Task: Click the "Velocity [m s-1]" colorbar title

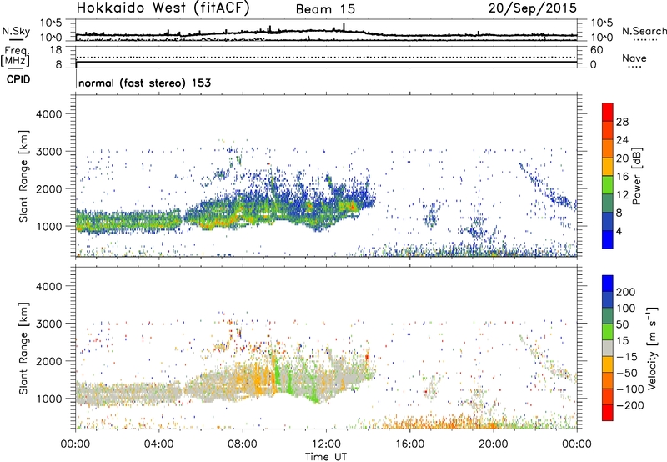Action: coord(652,348)
